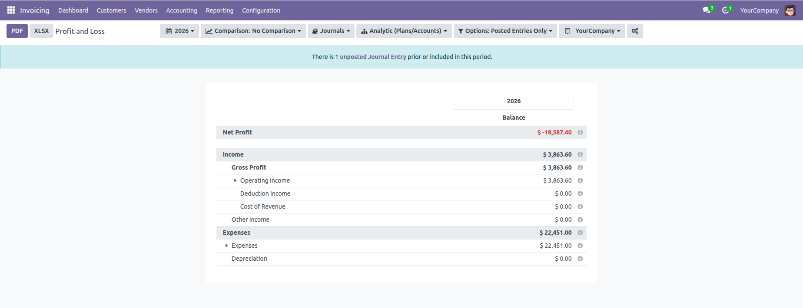Click info icon on Cost of Revenue
The image size is (803, 308).
580,206
